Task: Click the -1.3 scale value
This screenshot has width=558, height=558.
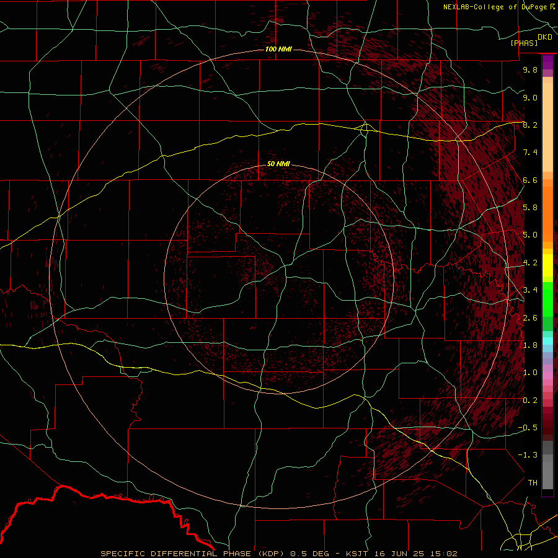Action: (528, 455)
